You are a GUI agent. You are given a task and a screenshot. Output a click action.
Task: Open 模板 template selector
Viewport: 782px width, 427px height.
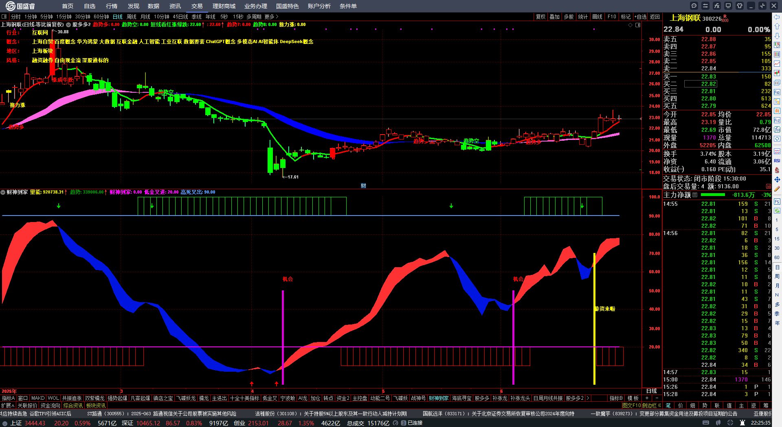(633, 398)
